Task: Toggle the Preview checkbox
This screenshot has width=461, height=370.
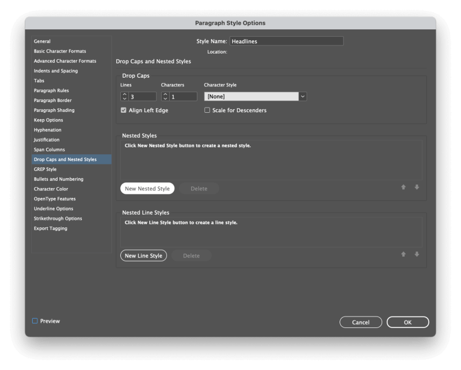Action: 35,321
